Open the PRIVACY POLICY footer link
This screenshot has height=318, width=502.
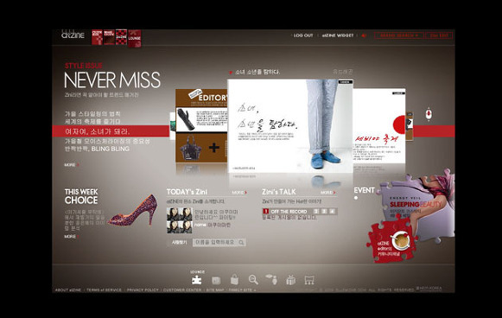click(x=143, y=289)
